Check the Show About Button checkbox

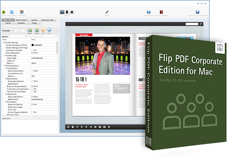coord(32,81)
